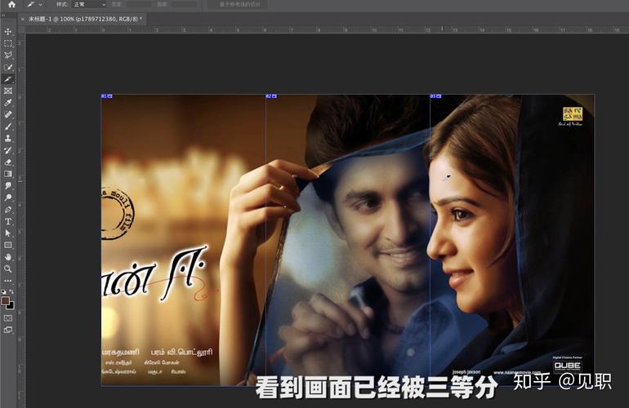Viewport: 629px width, 408px height.
Task: Close the 未标题-1 document tab
Action: coord(23,19)
